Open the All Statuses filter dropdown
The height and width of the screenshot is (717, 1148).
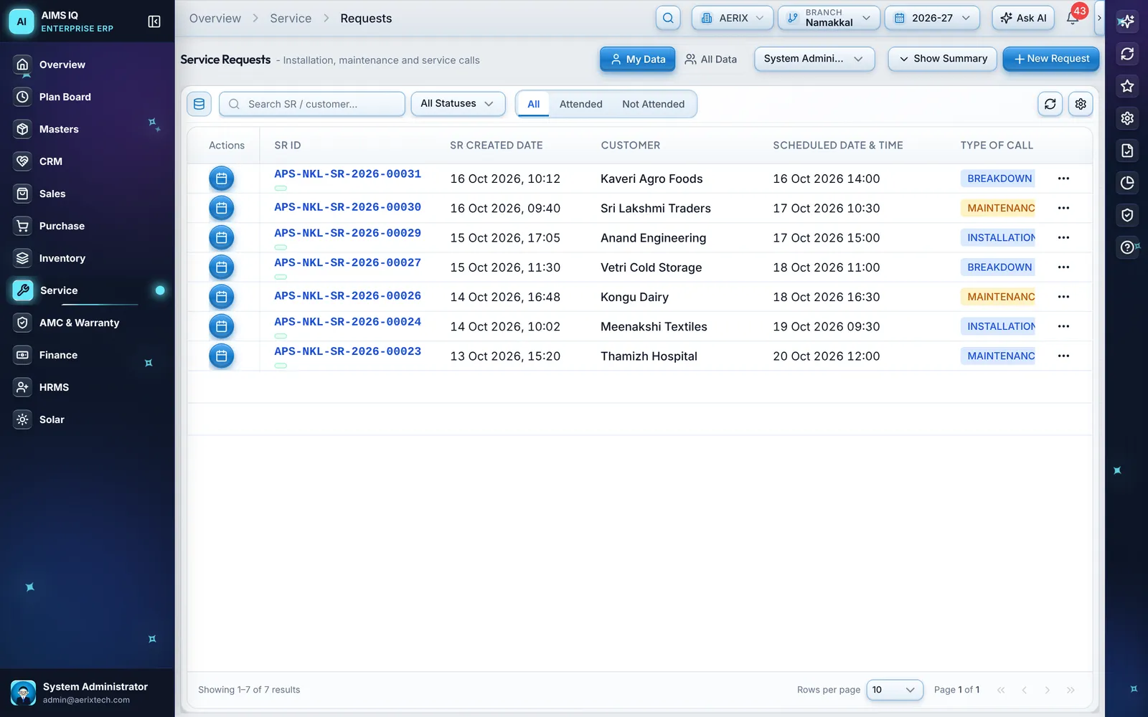pos(458,104)
